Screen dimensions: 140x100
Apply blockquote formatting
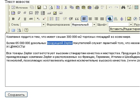coord(77,19)
